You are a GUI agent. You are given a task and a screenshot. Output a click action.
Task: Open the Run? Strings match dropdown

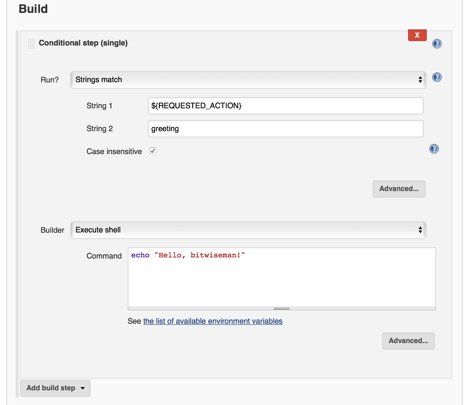click(x=248, y=80)
